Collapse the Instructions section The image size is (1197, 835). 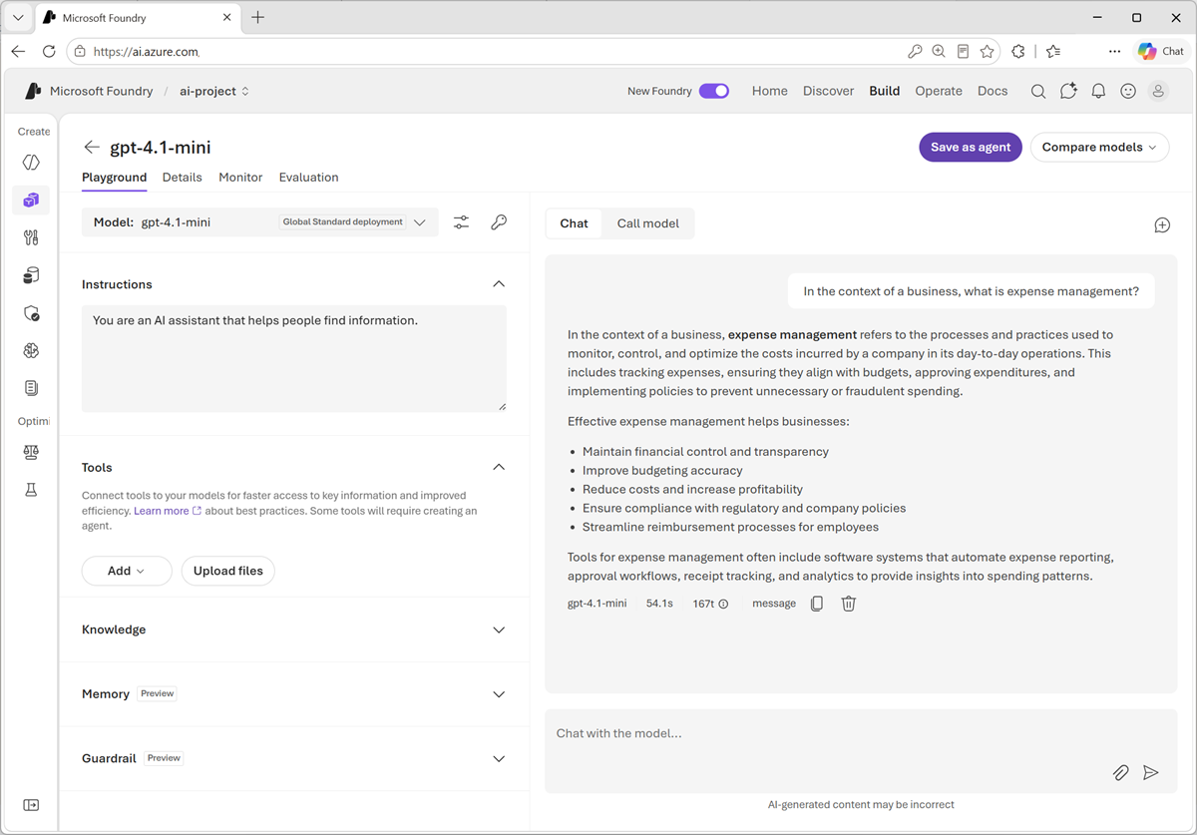point(499,284)
